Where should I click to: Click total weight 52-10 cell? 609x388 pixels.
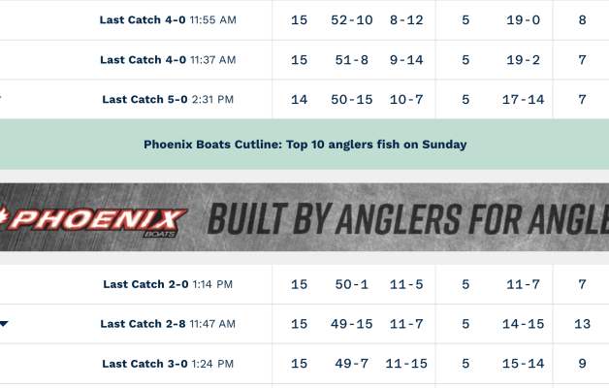(350, 20)
